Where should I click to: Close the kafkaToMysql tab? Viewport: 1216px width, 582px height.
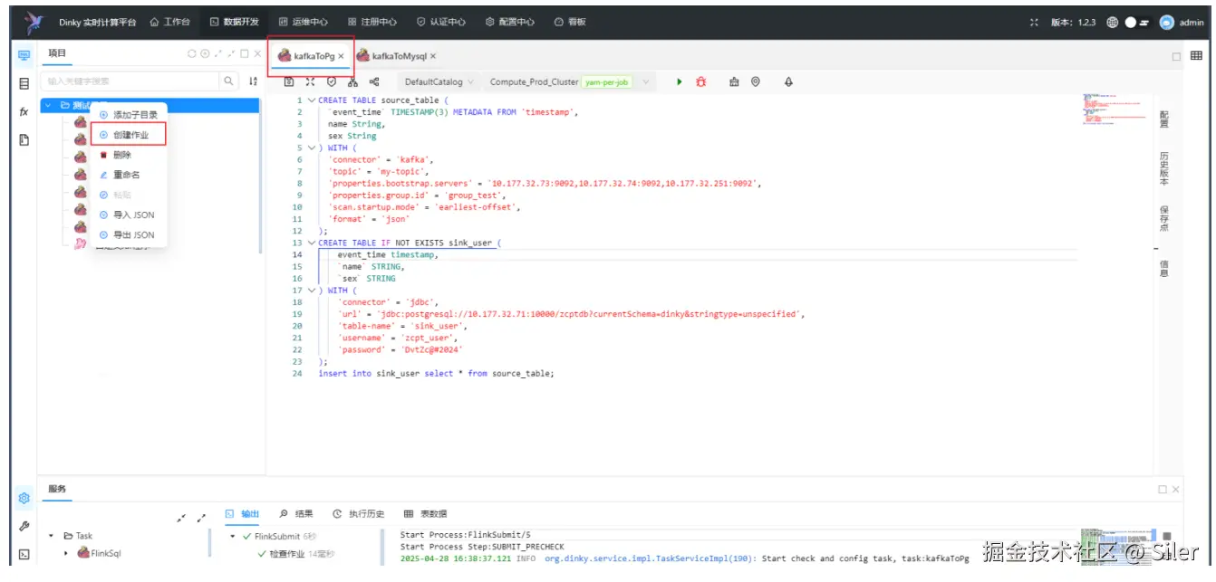(433, 56)
